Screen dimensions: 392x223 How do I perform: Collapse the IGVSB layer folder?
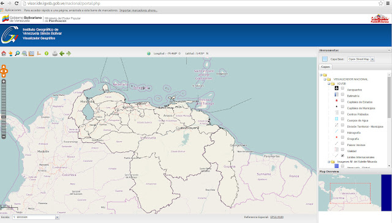pyautogui.click(x=329, y=84)
